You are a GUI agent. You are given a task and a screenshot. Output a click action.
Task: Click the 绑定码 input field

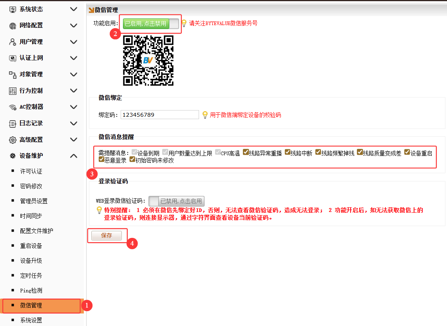pos(159,115)
